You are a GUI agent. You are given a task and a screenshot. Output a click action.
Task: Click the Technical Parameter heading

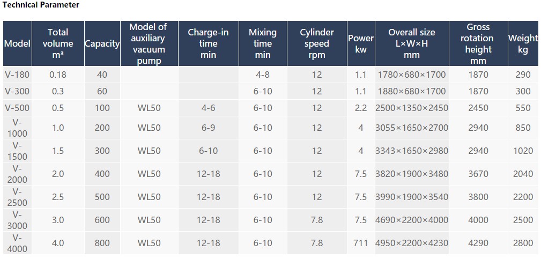click(x=41, y=5)
